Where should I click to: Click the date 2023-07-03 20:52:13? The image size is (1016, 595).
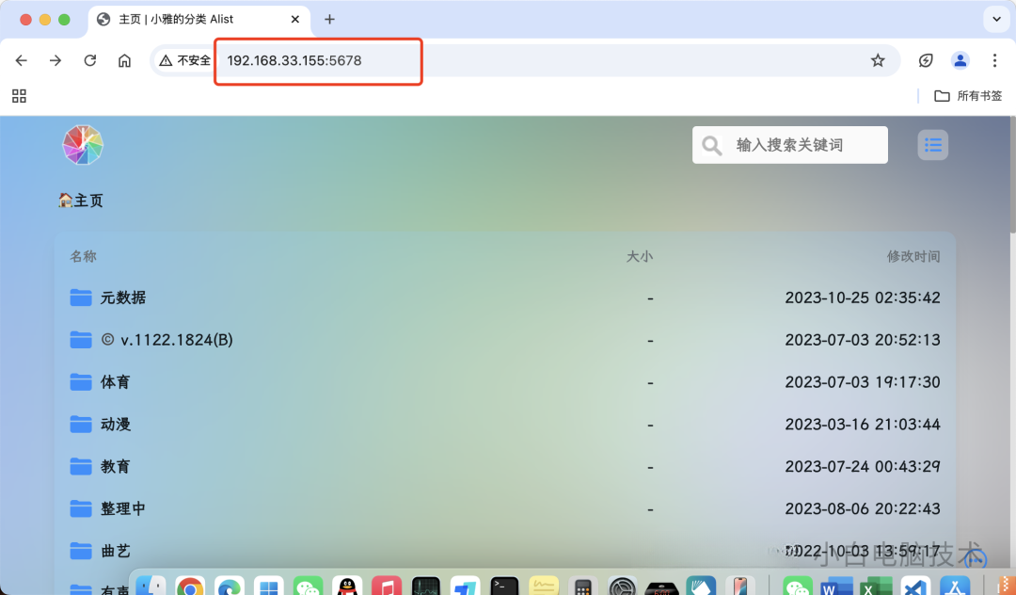[x=863, y=340]
